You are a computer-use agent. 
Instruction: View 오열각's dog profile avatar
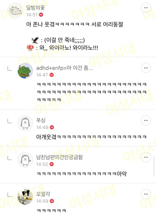pyautogui.click(x=25, y=197)
